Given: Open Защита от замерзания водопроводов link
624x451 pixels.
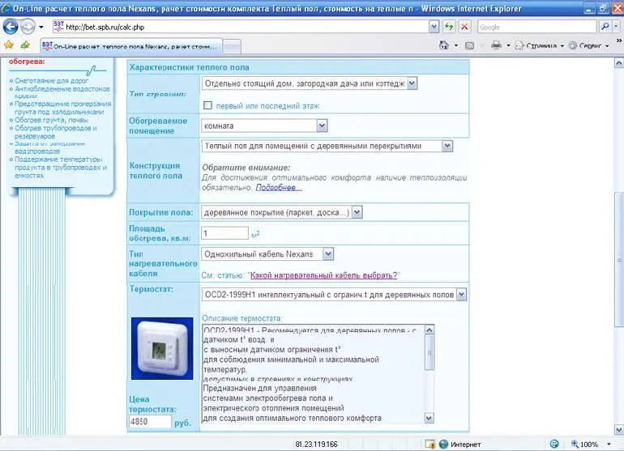Looking at the screenshot, I should pos(49,147).
